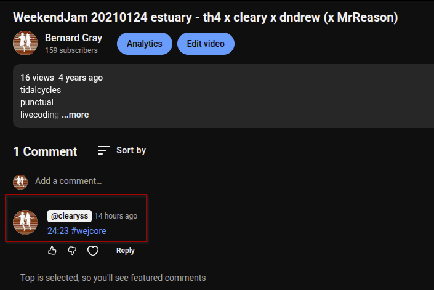The image size is (434, 290).
Task: Open Bernard Gray channel avatar
Action: [x=25, y=43]
